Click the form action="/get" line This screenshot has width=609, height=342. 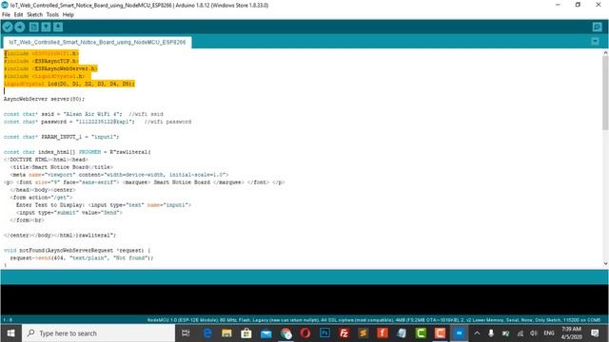[x=41, y=198]
